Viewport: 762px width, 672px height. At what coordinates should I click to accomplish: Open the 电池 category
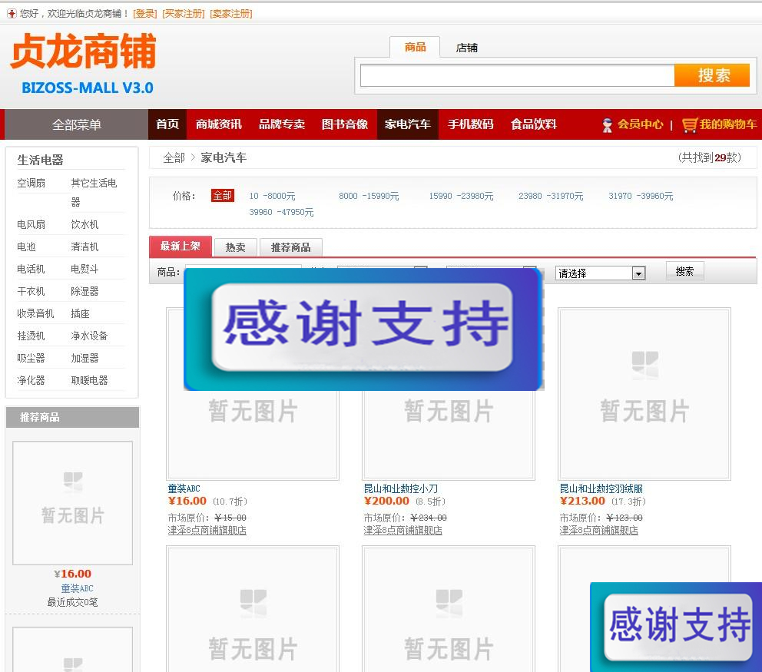26,247
